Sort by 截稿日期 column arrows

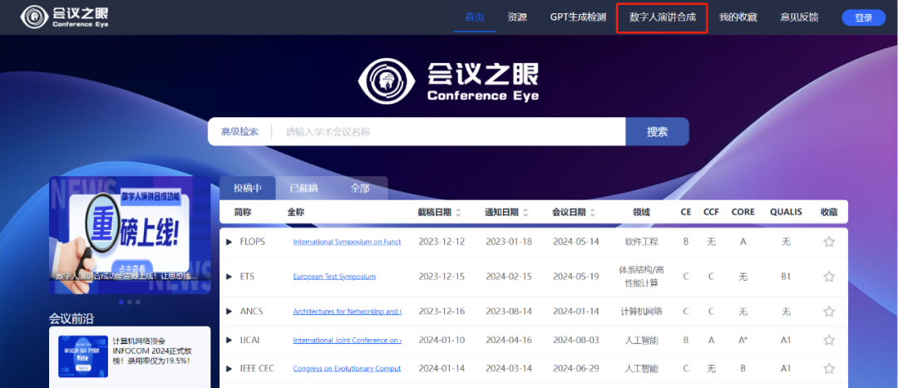coord(458,213)
